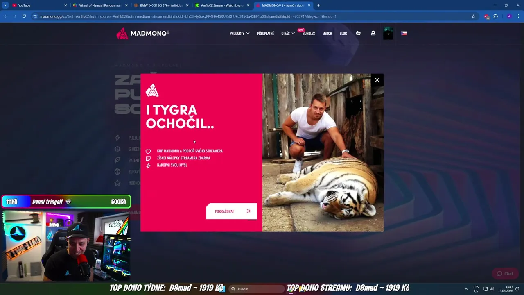Close the BMW E46 tab
This screenshot has width=524, height=295.
click(x=187, y=5)
